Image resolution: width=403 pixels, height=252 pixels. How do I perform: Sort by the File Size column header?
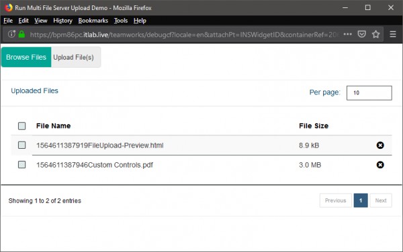[314, 126]
